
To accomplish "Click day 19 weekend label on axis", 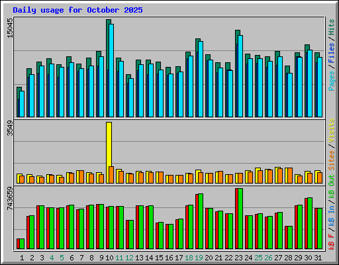I will click(x=199, y=258).
